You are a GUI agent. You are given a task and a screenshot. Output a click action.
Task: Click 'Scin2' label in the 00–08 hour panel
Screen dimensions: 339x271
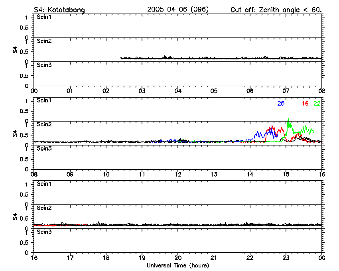pyautogui.click(x=44, y=41)
